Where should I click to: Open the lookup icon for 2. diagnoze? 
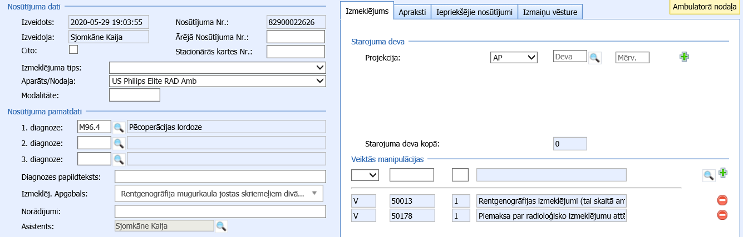point(119,143)
